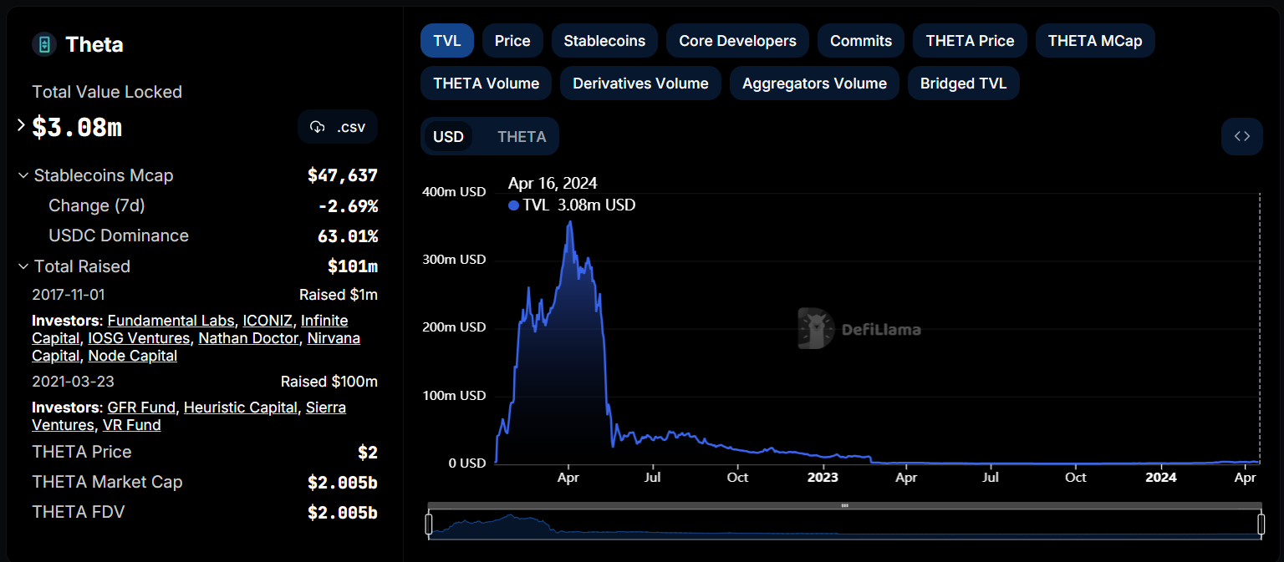Image resolution: width=1284 pixels, height=562 pixels.
Task: Switch to the Core Developers tab
Action: pos(737,40)
